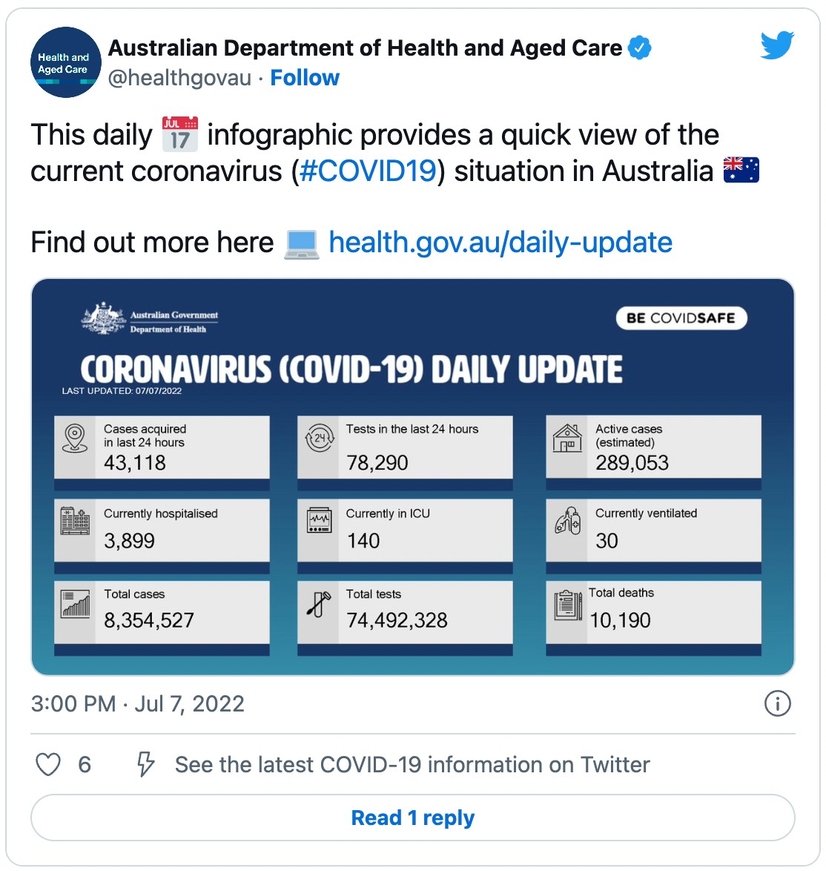See the latest COVID-19 information link

click(412, 764)
